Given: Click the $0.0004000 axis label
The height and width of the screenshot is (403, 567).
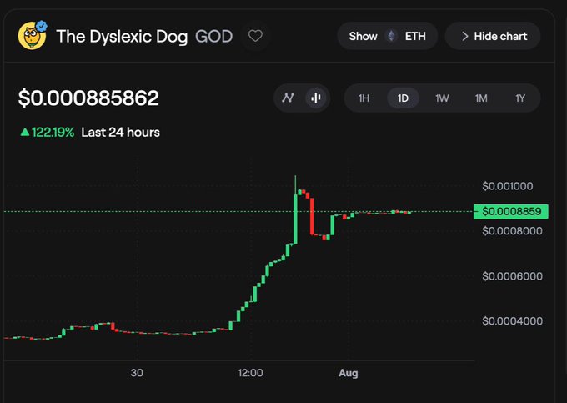Looking at the screenshot, I should tap(512, 321).
